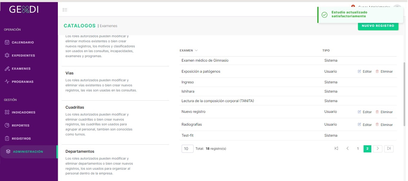The width and height of the screenshot is (408, 181).
Task: Toggle the sidebar collapse menu icon
Action: tap(65, 10)
